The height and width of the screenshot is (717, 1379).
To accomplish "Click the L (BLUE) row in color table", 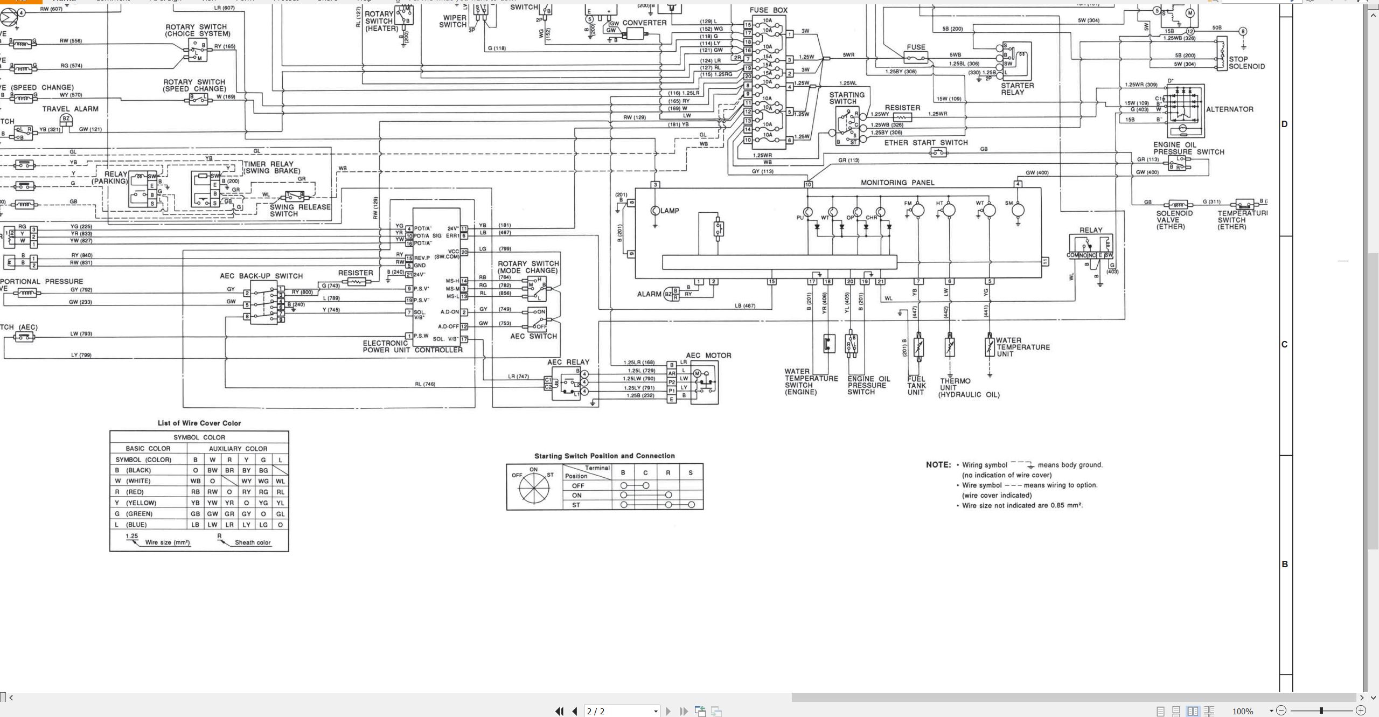I will point(199,525).
